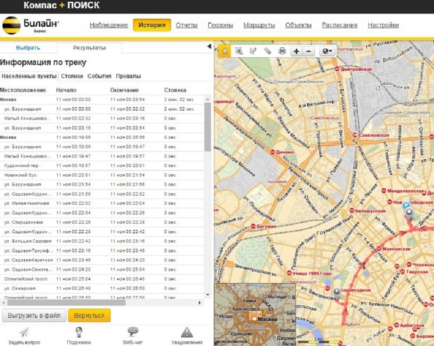Click Савёловская metro station icon
Screen dimensions: 434x346
[355, 135]
